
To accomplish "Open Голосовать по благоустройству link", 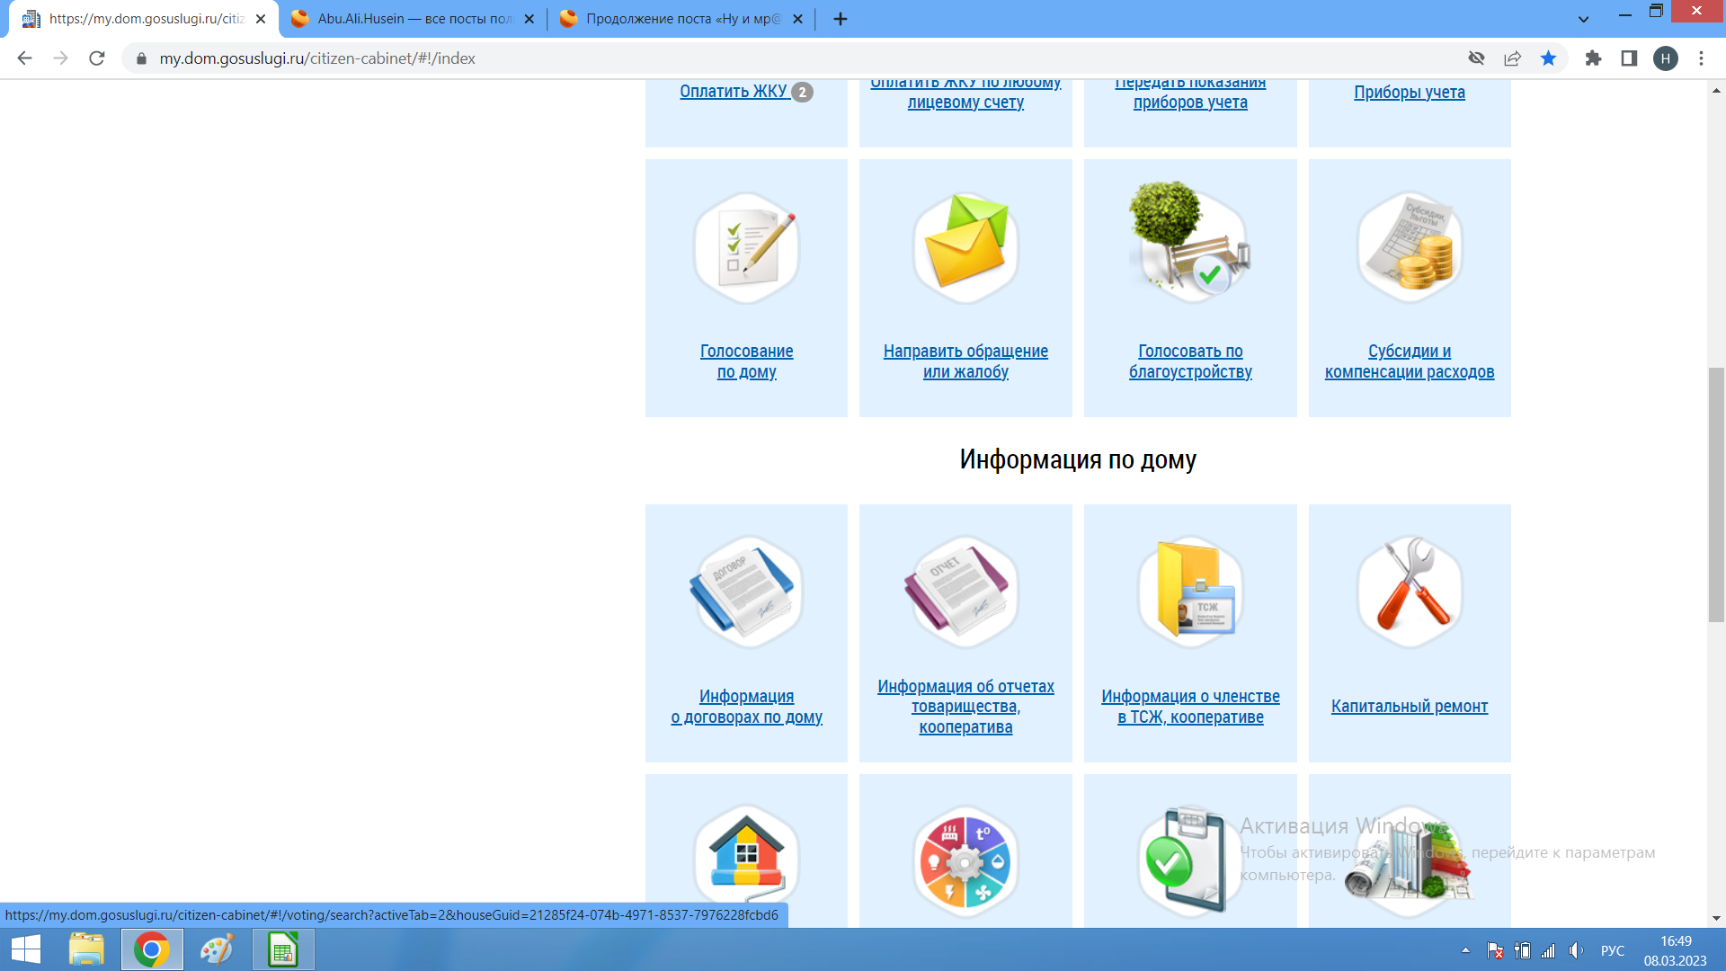I will (x=1190, y=361).
